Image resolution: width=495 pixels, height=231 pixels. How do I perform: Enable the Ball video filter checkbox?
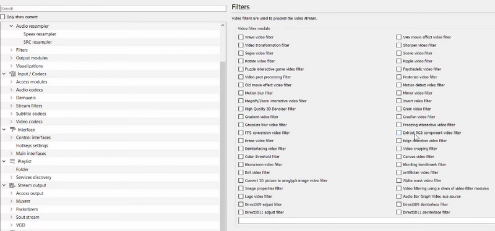coord(241,172)
